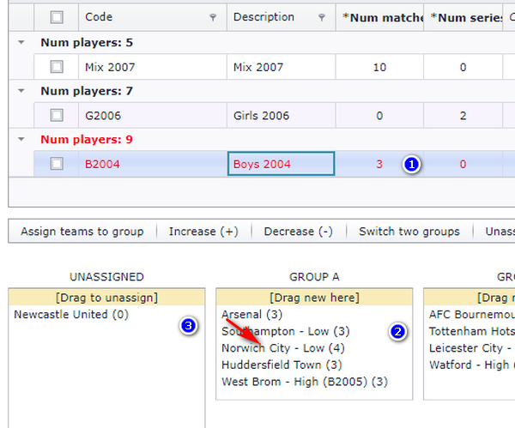Select the Mix 2007 description cell

282,67
